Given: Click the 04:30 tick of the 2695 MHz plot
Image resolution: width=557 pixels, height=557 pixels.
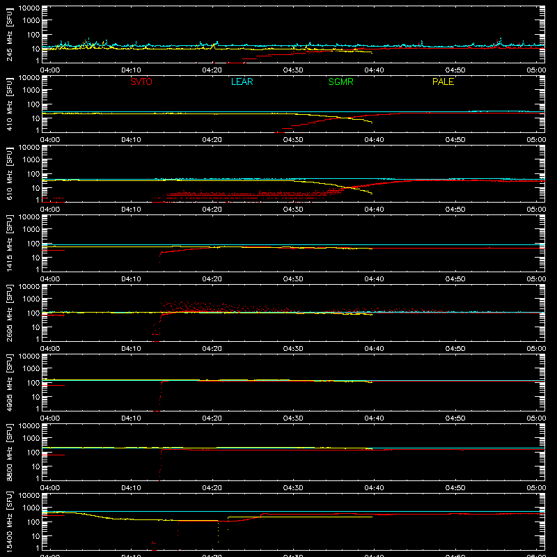Looking at the screenshot, I should tap(293, 349).
